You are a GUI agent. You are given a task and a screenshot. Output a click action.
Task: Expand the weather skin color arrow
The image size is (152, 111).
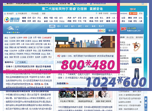click(19, 33)
